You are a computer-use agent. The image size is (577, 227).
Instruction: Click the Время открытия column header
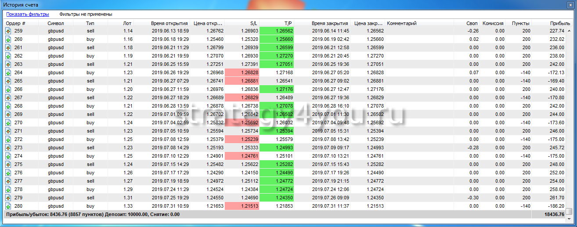pyautogui.click(x=169, y=23)
